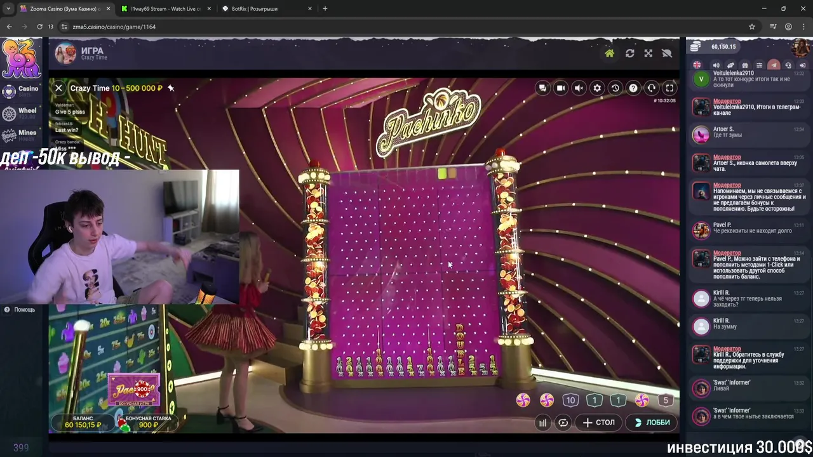Click the Pavel P. chat username
The height and width of the screenshot is (457, 813).
[722, 225]
